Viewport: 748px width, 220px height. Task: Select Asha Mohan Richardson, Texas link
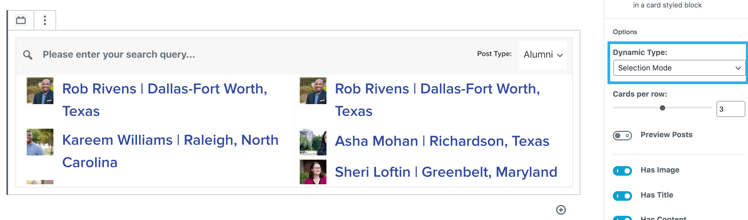pyautogui.click(x=442, y=141)
